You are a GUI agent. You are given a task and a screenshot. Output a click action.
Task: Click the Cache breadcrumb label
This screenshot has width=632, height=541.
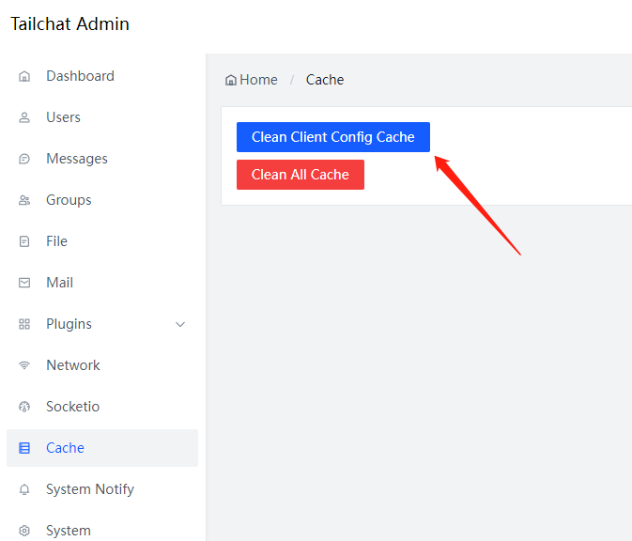click(x=325, y=80)
